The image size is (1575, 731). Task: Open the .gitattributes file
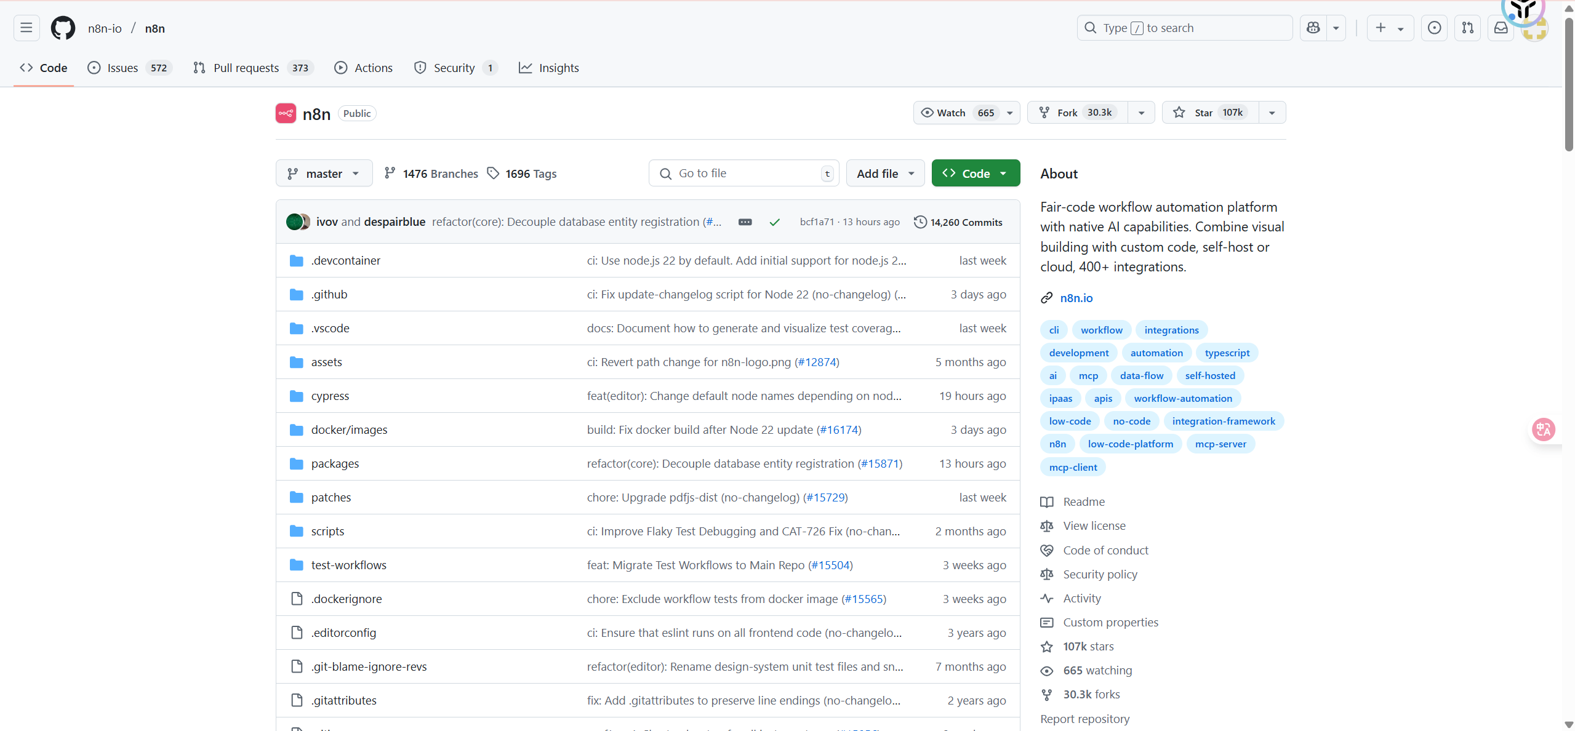(x=343, y=700)
